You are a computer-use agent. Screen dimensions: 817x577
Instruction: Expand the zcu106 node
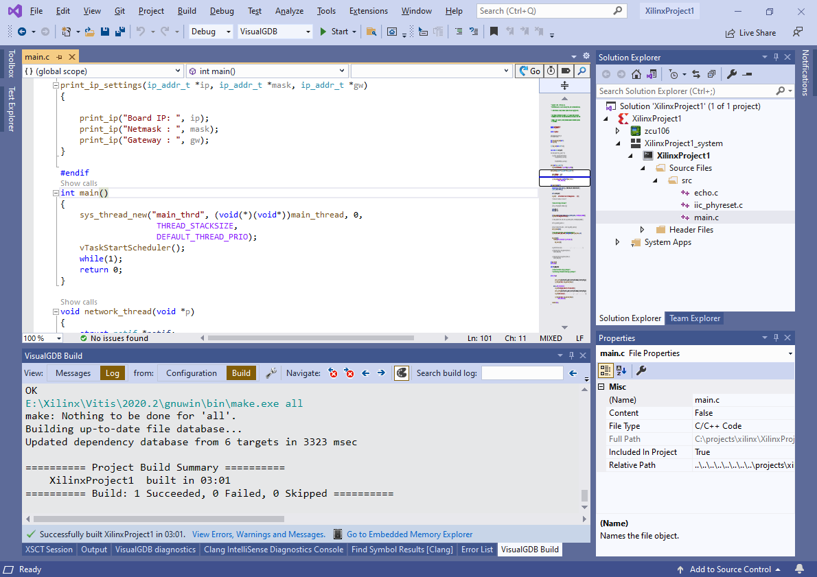tap(618, 131)
